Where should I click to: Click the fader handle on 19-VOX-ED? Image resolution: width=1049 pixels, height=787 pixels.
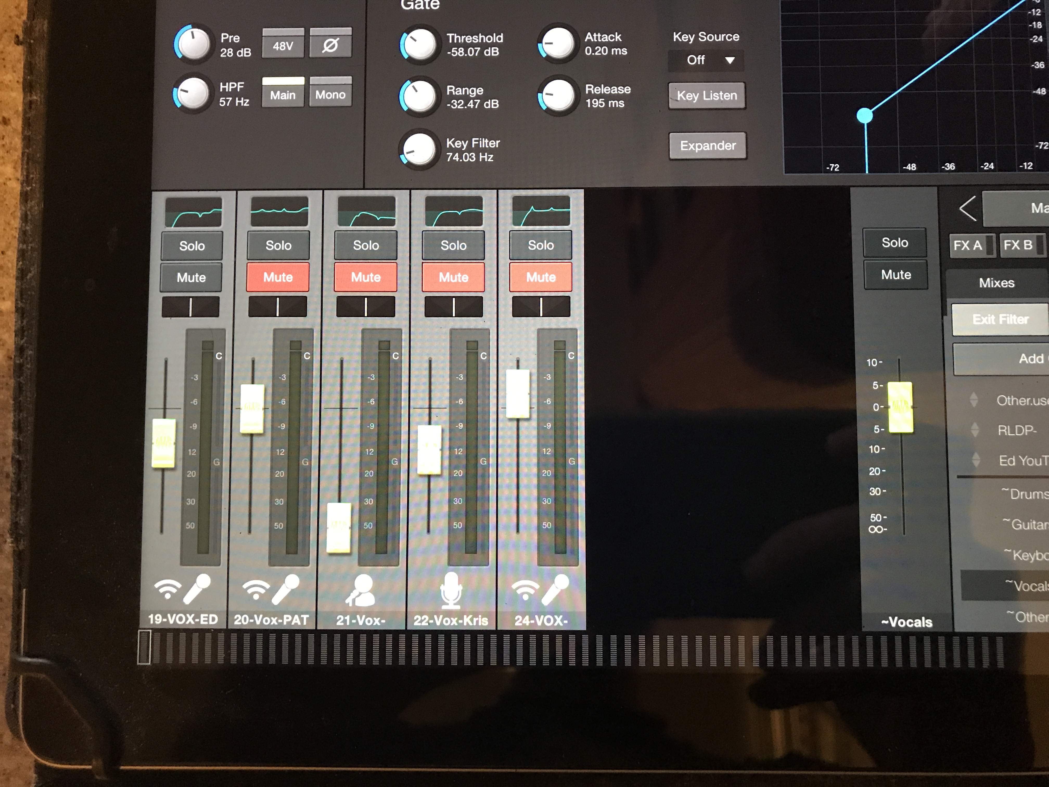164,443
